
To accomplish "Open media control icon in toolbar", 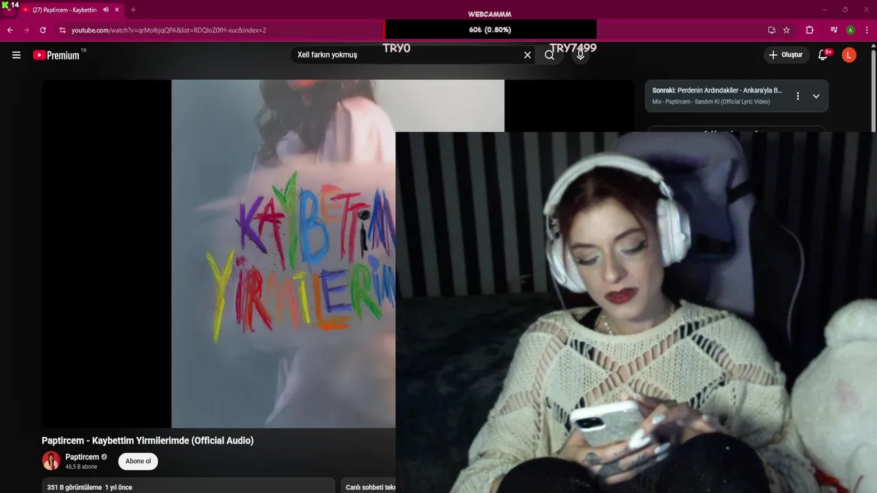I will tap(834, 30).
